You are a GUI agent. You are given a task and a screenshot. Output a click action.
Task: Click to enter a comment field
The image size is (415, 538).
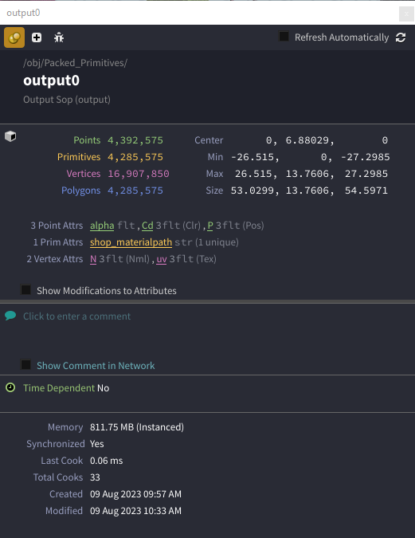(x=76, y=316)
